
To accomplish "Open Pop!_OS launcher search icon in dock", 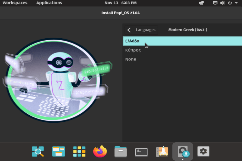I will [x=38, y=152].
